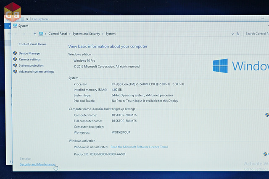Select System breadcrumb item

111,34
